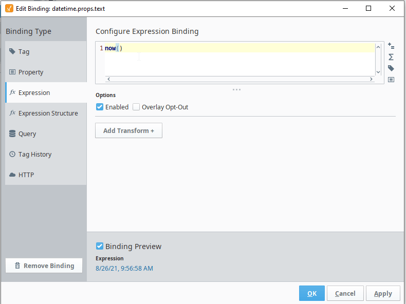Uncheck the Enabled checkbox
This screenshot has height=304, width=406.
pyautogui.click(x=100, y=107)
